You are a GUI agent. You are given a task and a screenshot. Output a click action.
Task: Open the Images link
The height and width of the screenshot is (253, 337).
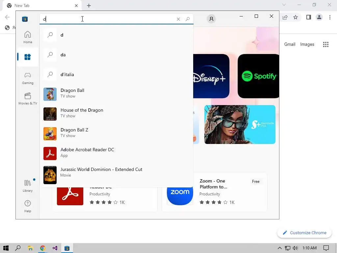307,44
